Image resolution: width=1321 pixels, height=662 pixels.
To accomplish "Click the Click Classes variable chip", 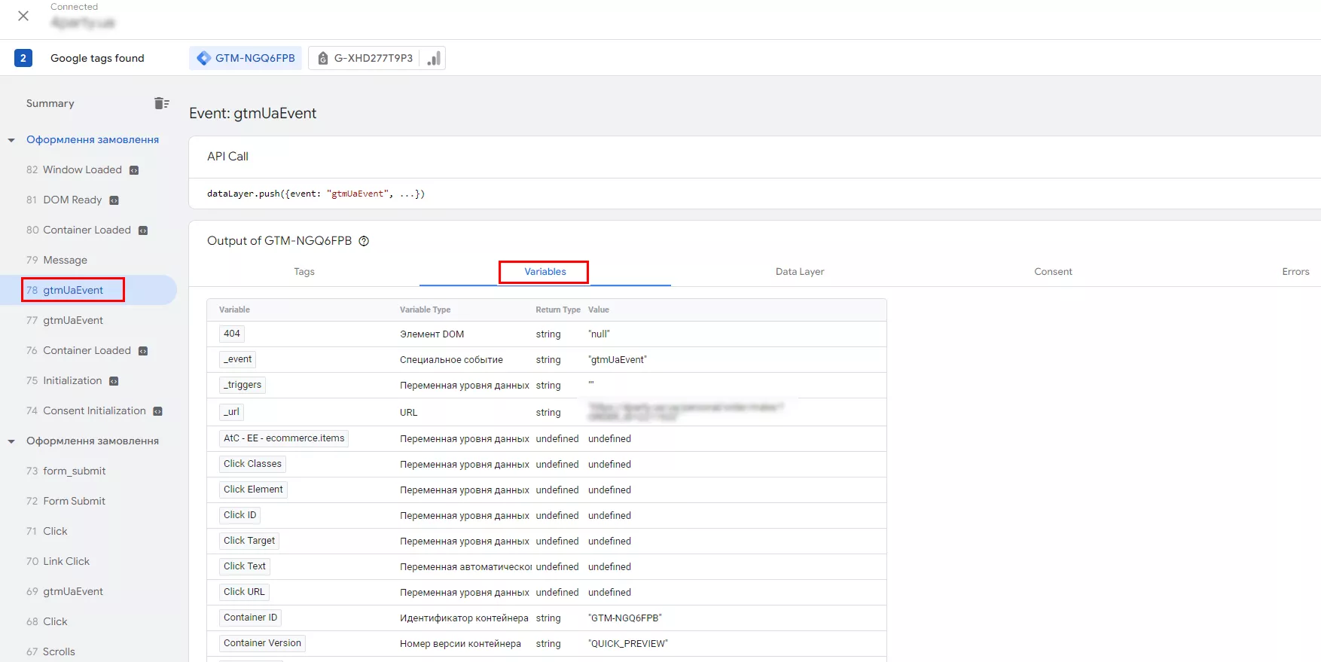I will click(x=252, y=464).
